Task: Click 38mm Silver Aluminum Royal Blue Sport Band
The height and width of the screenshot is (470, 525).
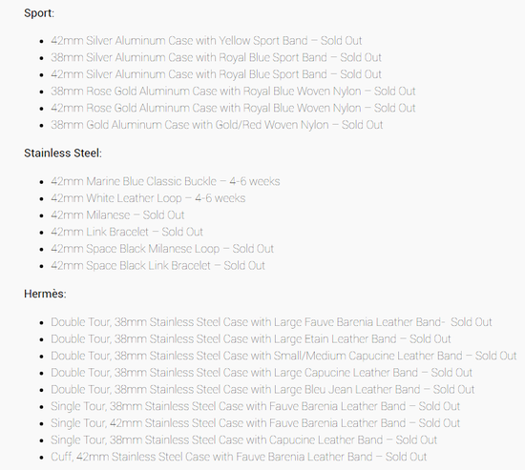Action: pyautogui.click(x=216, y=57)
